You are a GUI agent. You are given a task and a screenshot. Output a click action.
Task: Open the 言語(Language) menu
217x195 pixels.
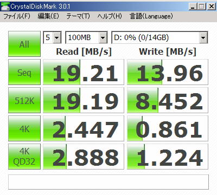(x=151, y=16)
